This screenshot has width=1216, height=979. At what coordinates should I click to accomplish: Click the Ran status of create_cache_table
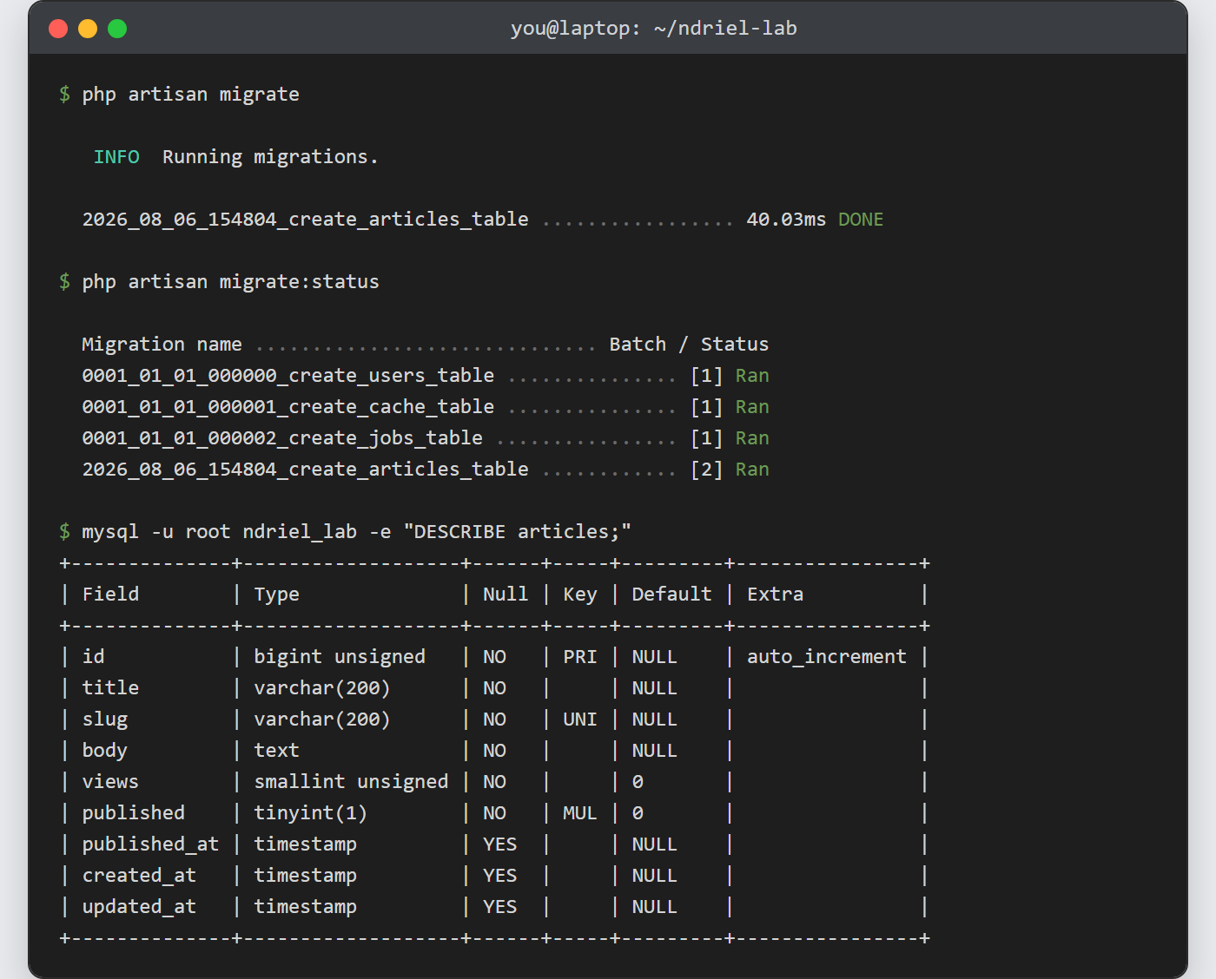[752, 407]
